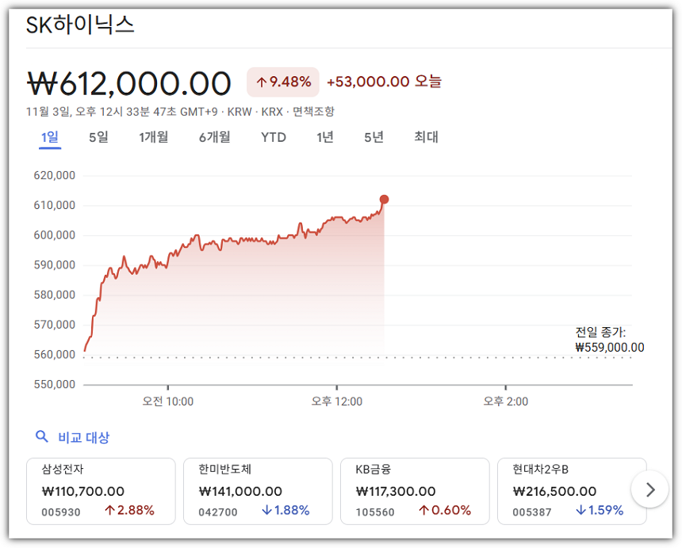Switch to the 1개월 range

click(154, 137)
